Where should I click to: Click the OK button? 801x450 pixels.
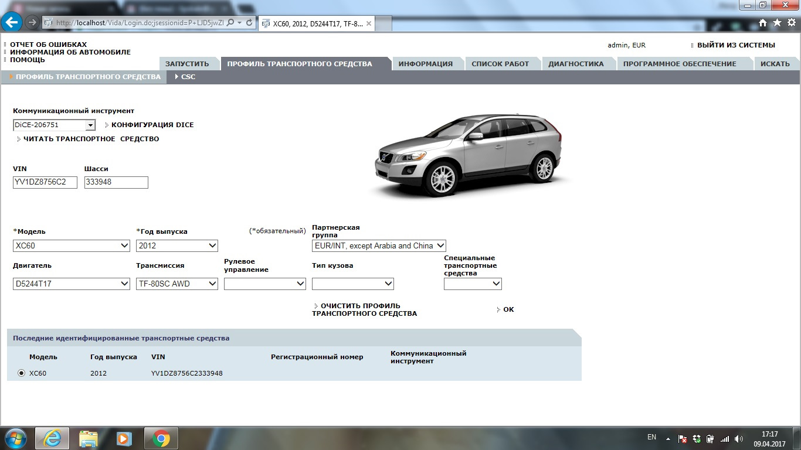tap(508, 309)
